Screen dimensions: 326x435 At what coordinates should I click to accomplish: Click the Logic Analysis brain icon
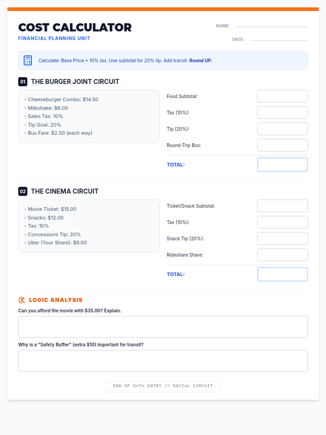point(22,300)
